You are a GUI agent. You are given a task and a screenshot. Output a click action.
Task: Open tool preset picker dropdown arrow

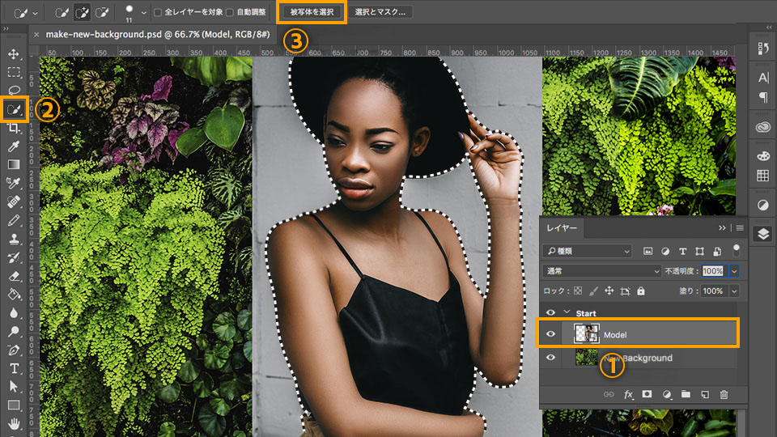point(35,14)
